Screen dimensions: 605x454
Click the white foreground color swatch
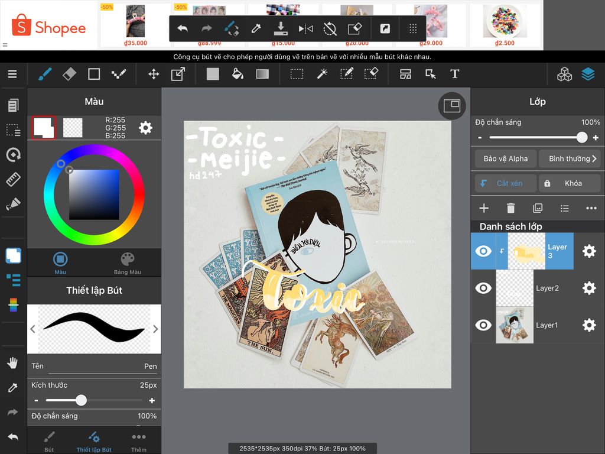click(x=43, y=128)
